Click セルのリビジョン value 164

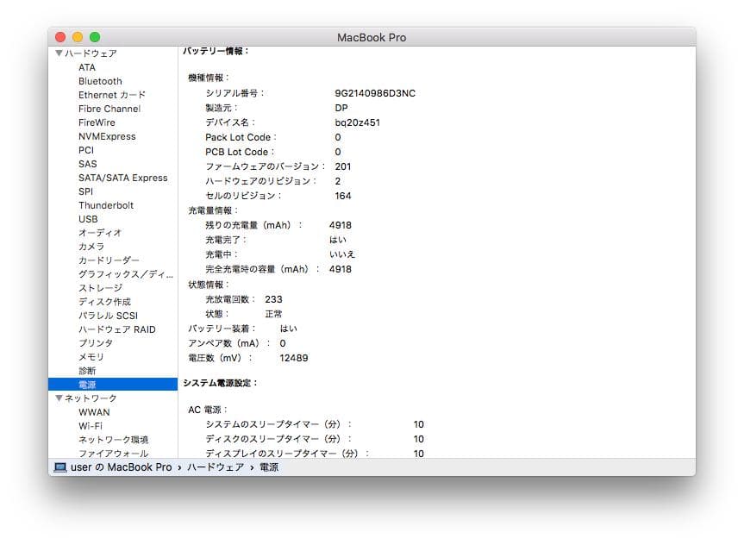[x=342, y=196]
